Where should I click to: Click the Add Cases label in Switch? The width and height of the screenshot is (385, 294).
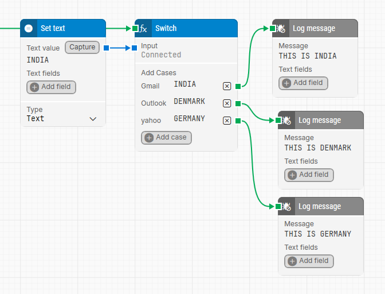tap(159, 73)
